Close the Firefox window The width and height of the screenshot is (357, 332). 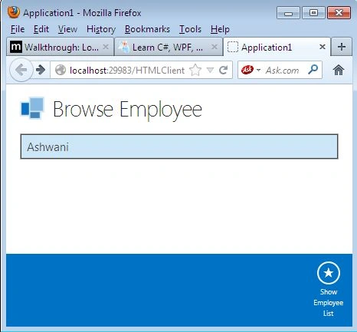click(x=339, y=13)
